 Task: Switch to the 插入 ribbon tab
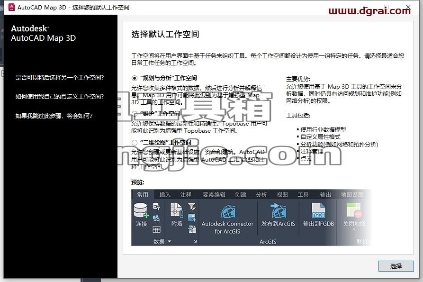pos(165,195)
